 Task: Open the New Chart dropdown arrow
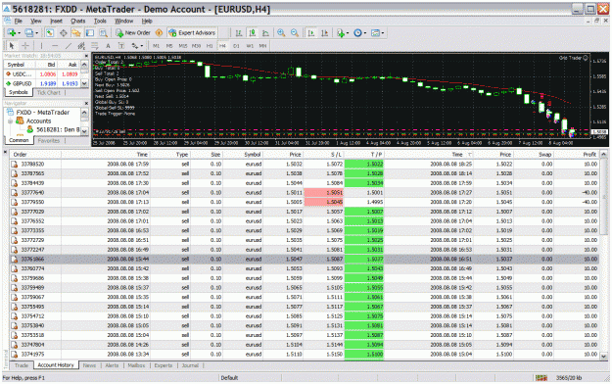pyautogui.click(x=19, y=33)
